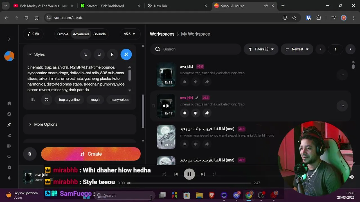Like the 2:47 ava jdid song
This screenshot has height=202, width=360.
184,113
